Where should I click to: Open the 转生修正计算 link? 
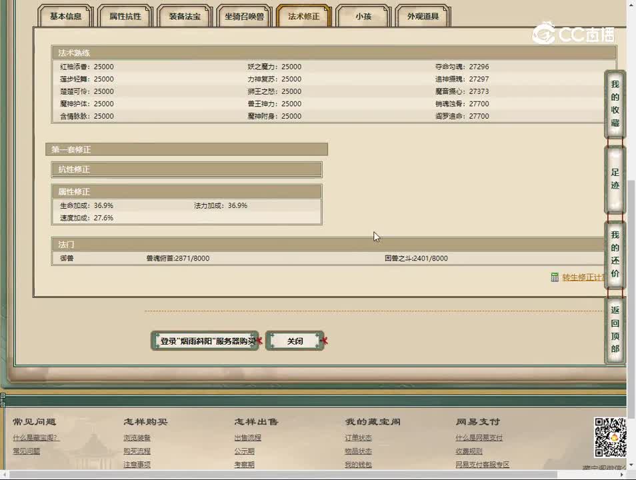[x=583, y=277]
